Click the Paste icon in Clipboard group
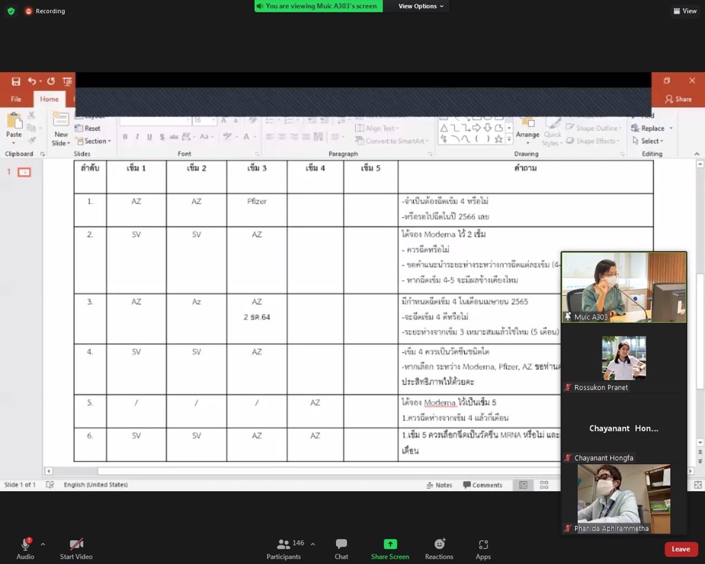Image resolution: width=705 pixels, height=564 pixels. click(14, 125)
